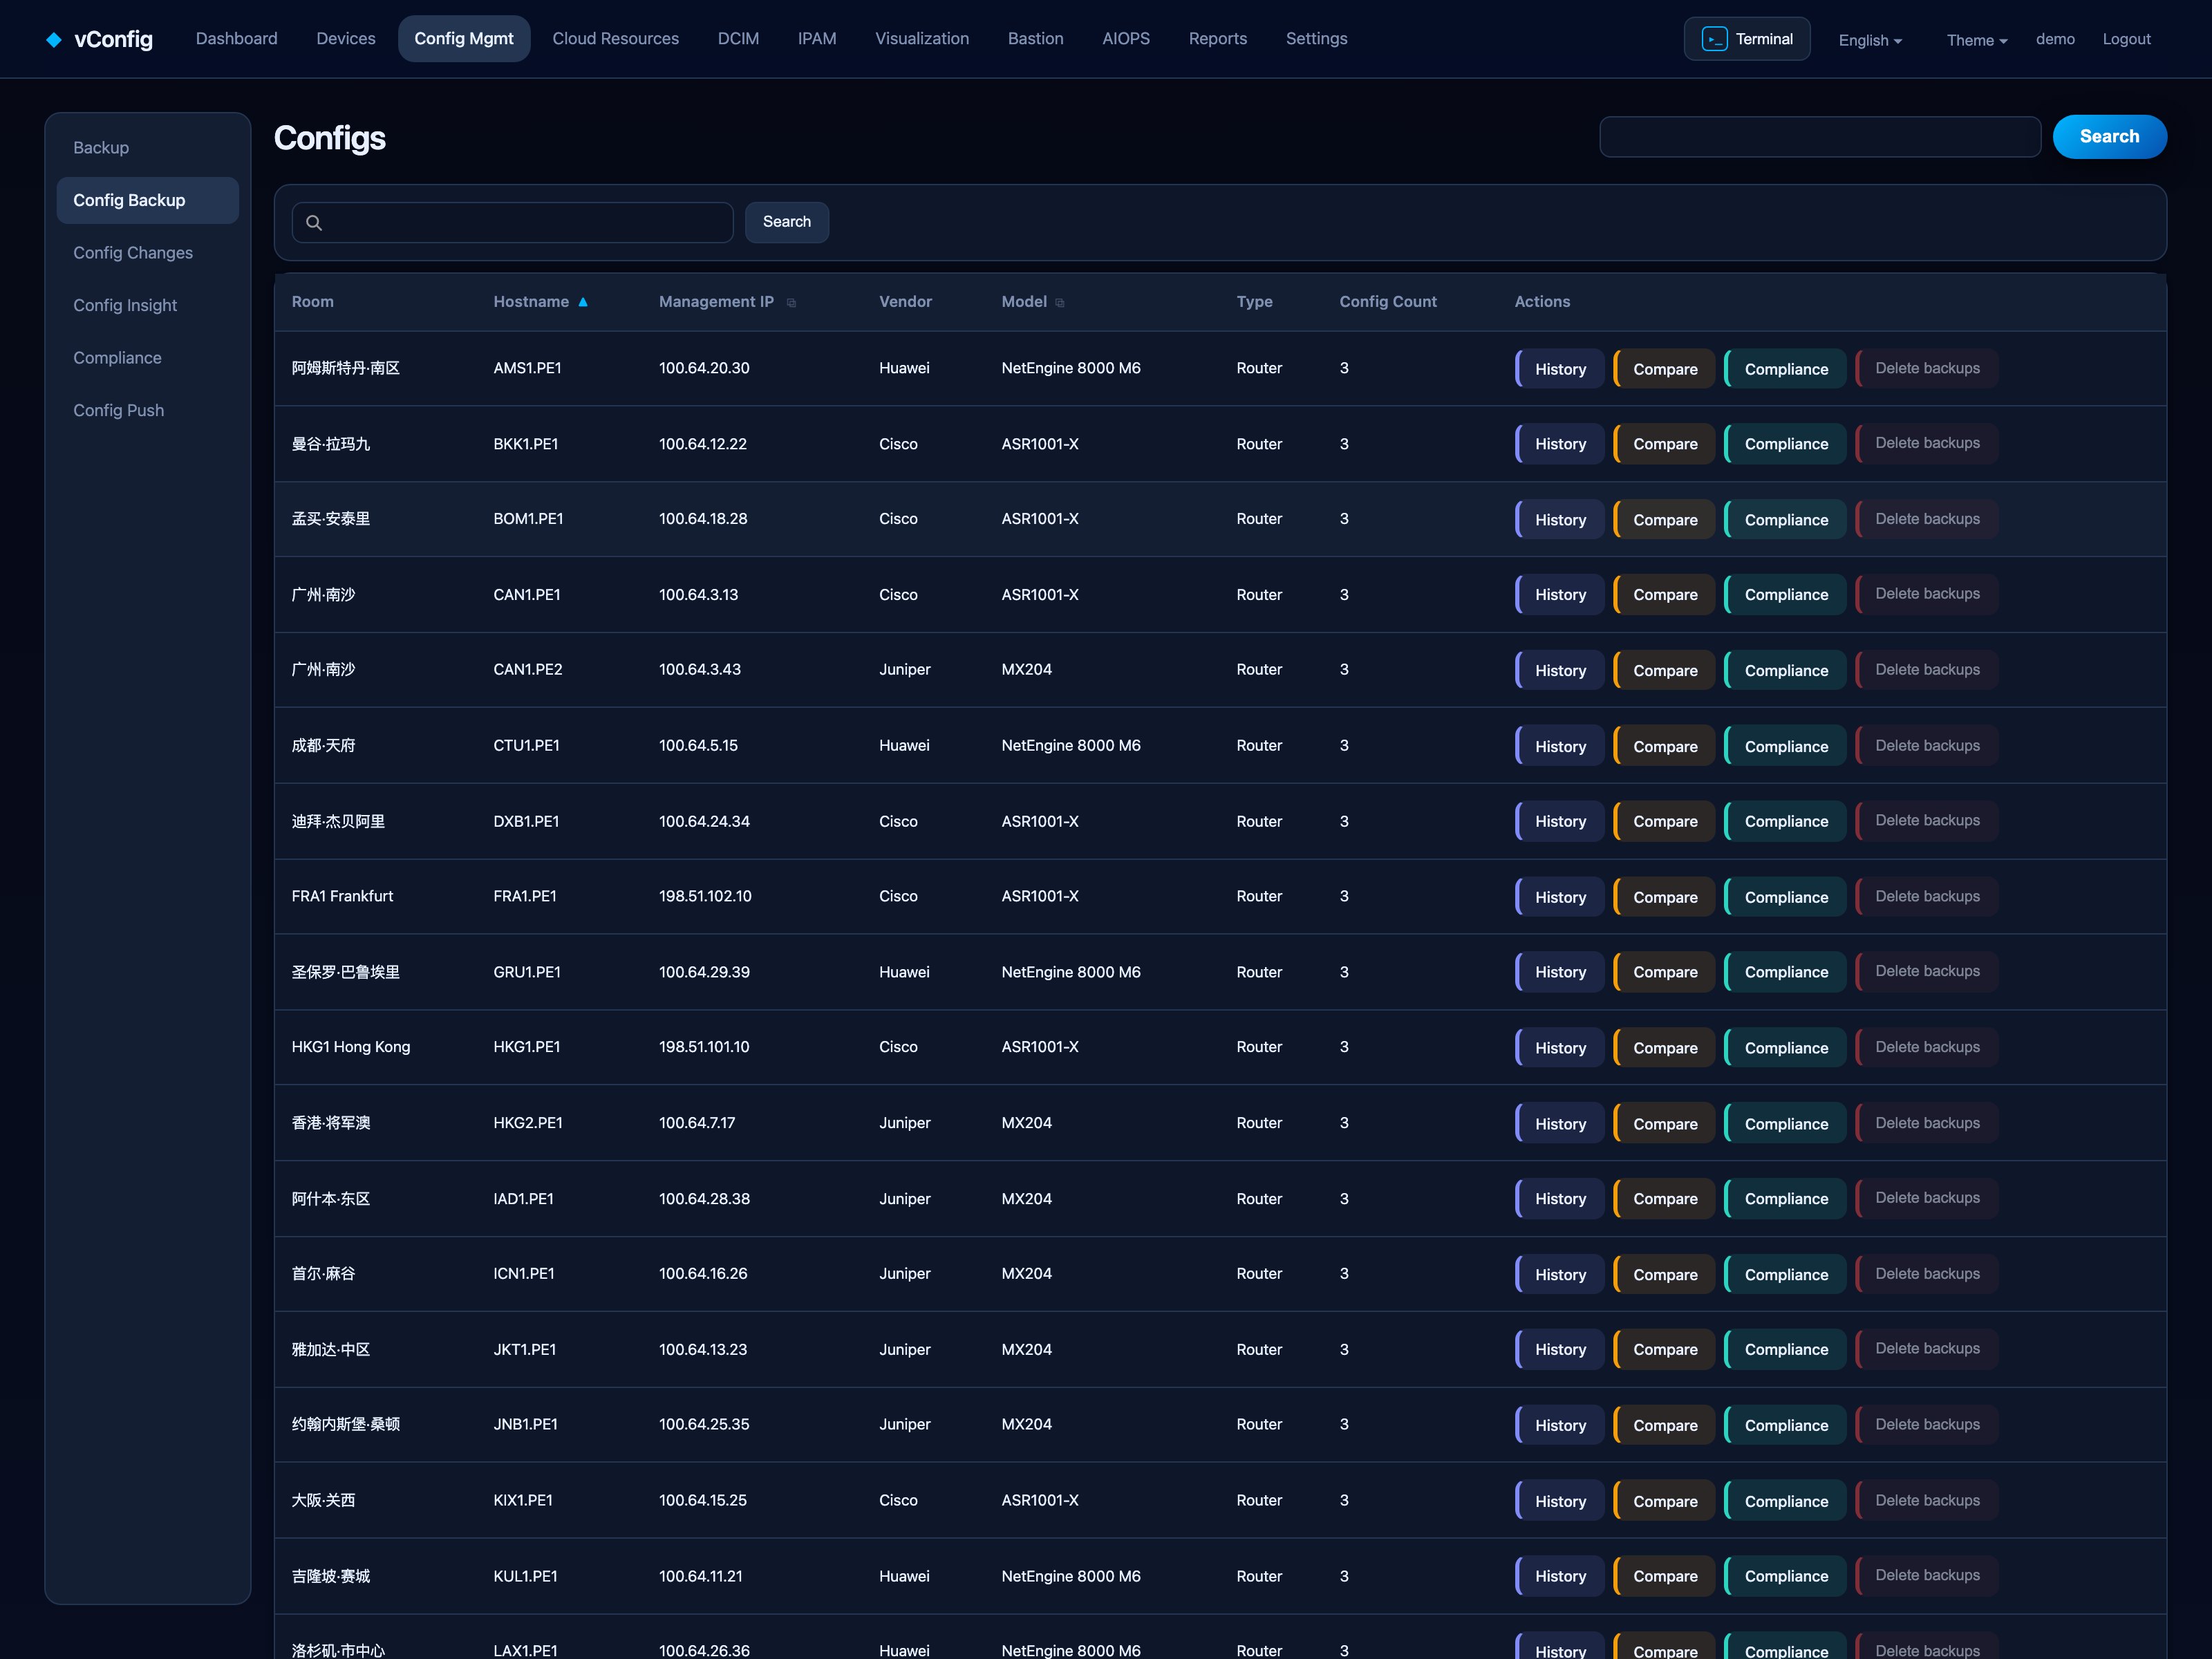Screen dimensions: 2212x1659
Task: Click Compliance for CAN1.PE2
Action: (1785, 671)
